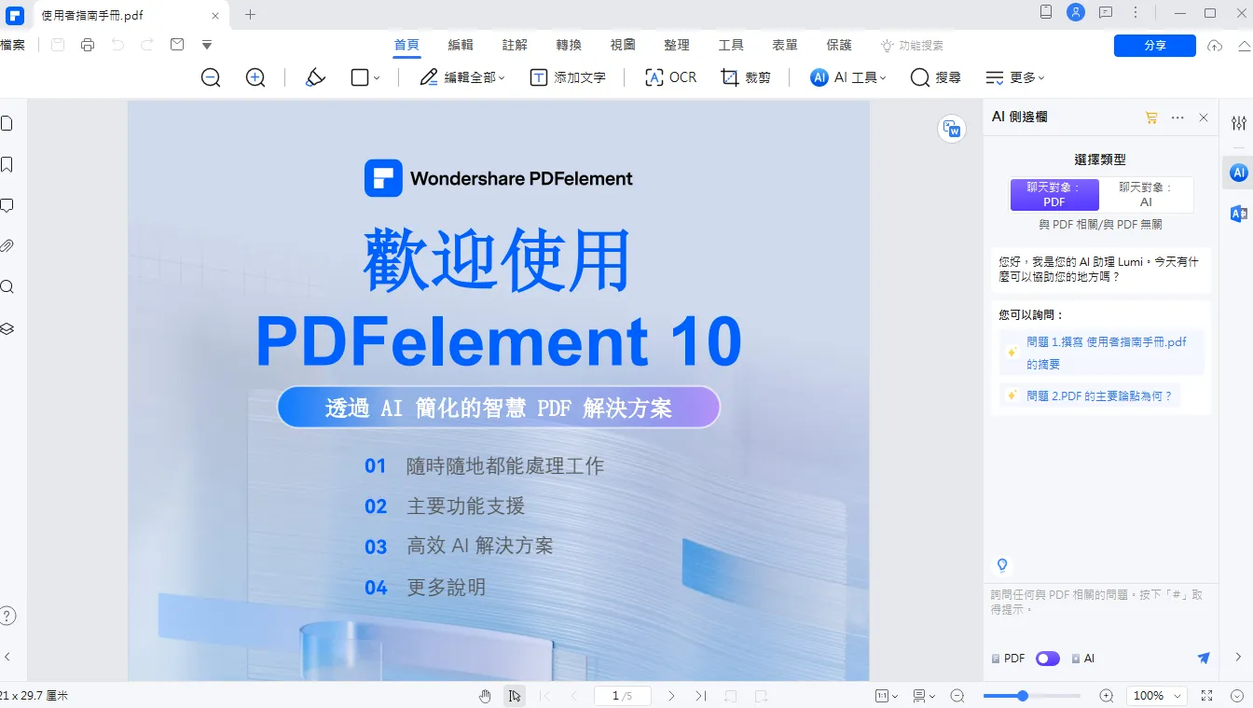
Task: Open AI Lumi from the right edge sidebar
Action: coord(1238,173)
